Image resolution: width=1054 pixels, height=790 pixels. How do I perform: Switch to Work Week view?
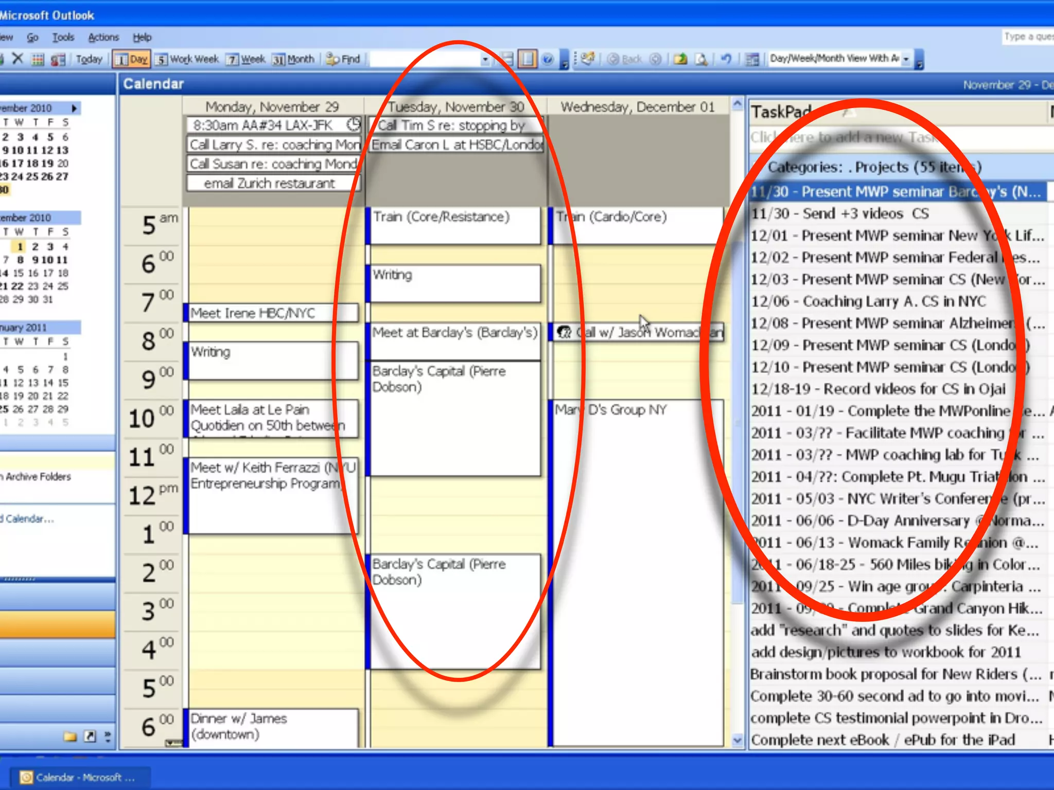pos(187,59)
